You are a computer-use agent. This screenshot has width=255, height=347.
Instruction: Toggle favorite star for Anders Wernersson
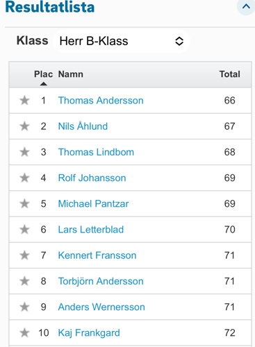24,307
